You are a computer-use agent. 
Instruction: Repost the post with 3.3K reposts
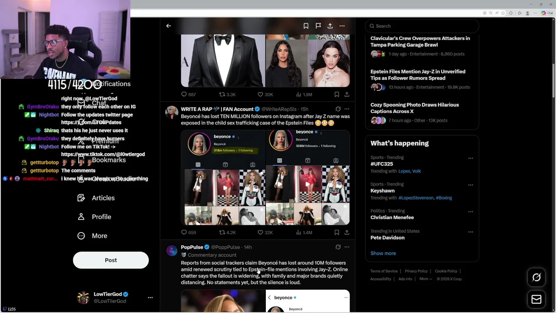tap(227, 94)
